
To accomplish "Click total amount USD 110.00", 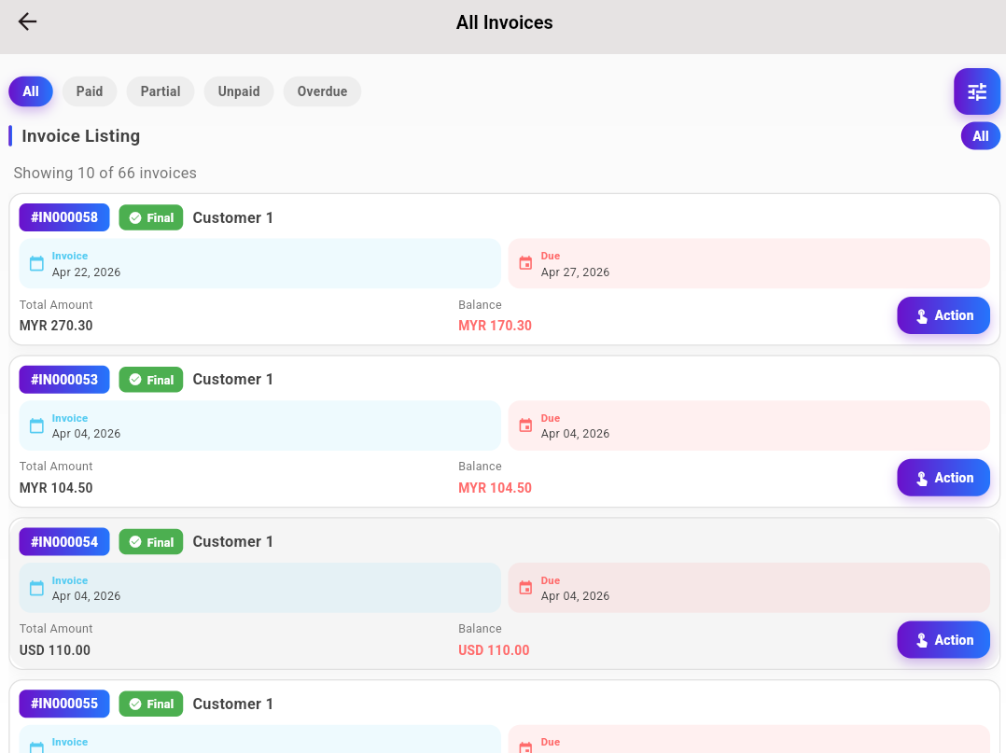I will pos(54,650).
